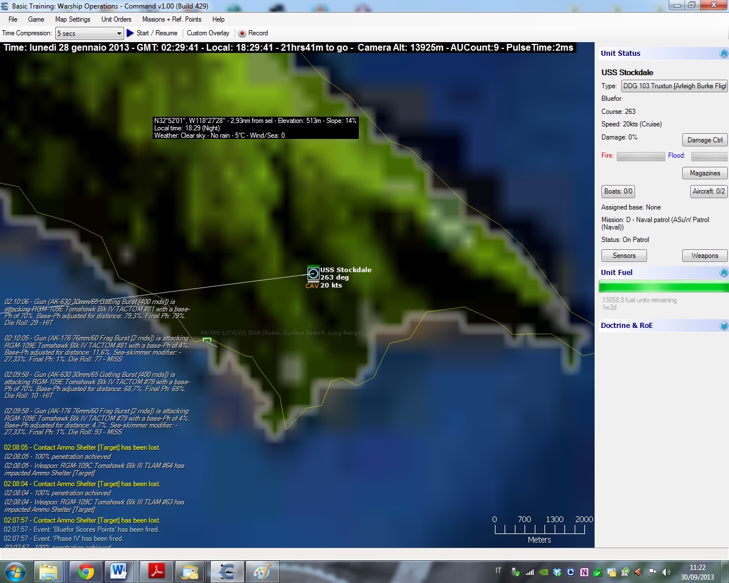Click the simulation time status bar

[x=288, y=48]
